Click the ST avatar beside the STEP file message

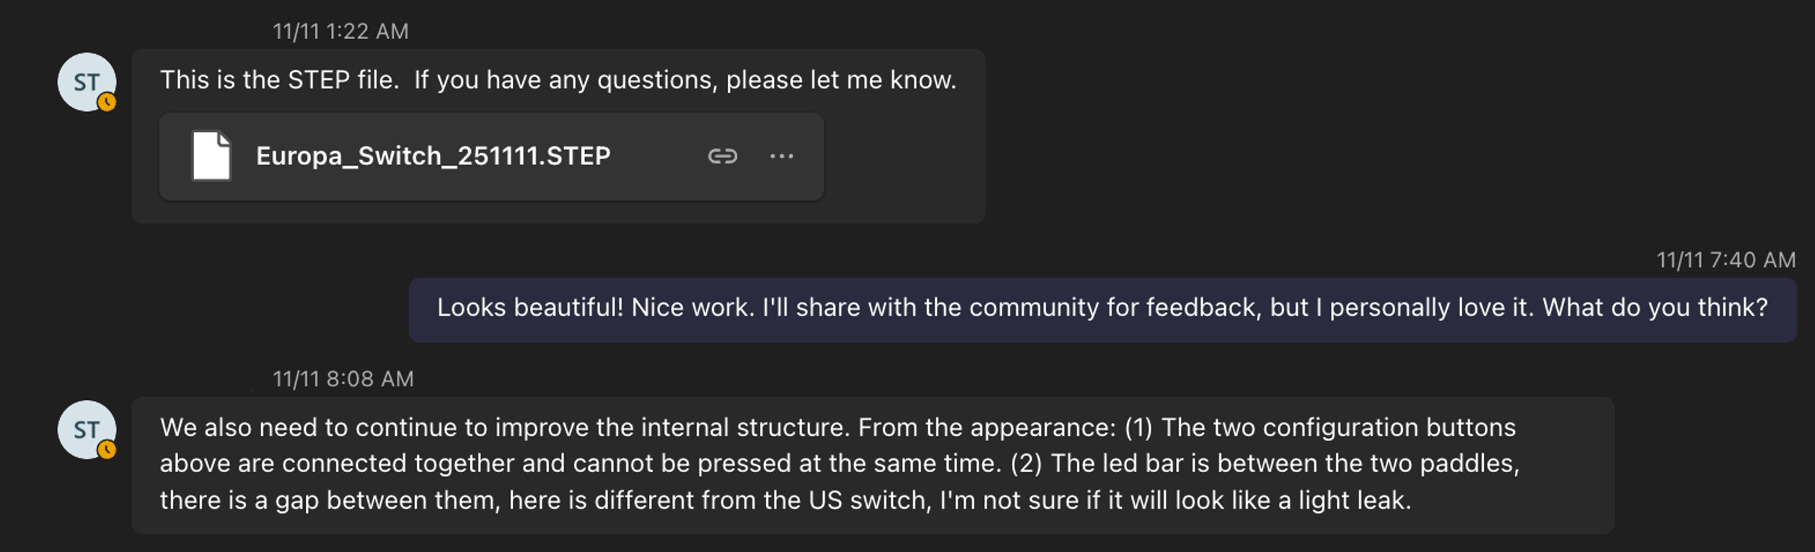coord(86,81)
